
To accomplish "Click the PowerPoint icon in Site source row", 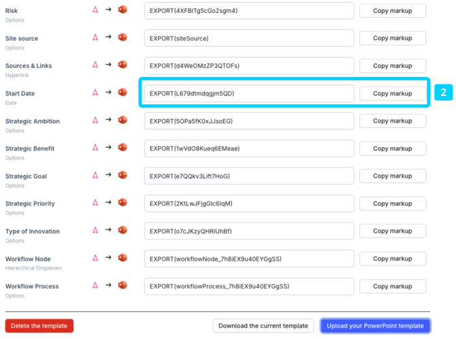I will click(123, 37).
